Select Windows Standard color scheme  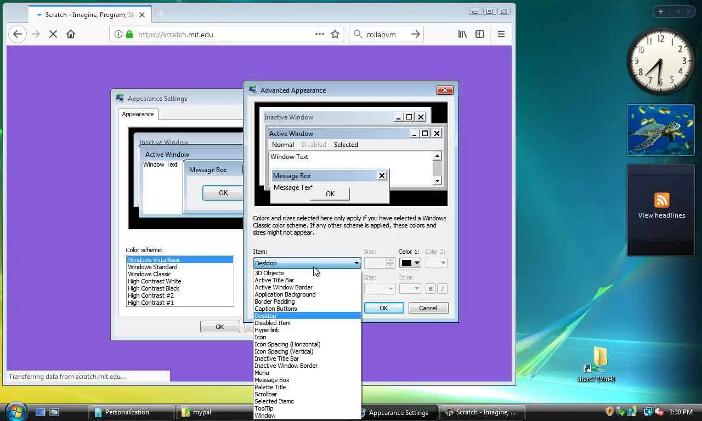[180, 267]
